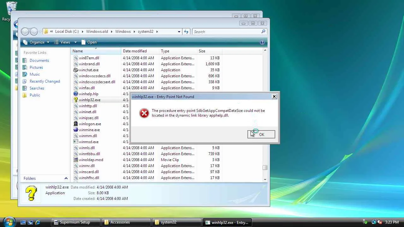Viewport: 404px width, 227px height.
Task: Click the 3:23 PM taskbar clock
Action: point(392,222)
